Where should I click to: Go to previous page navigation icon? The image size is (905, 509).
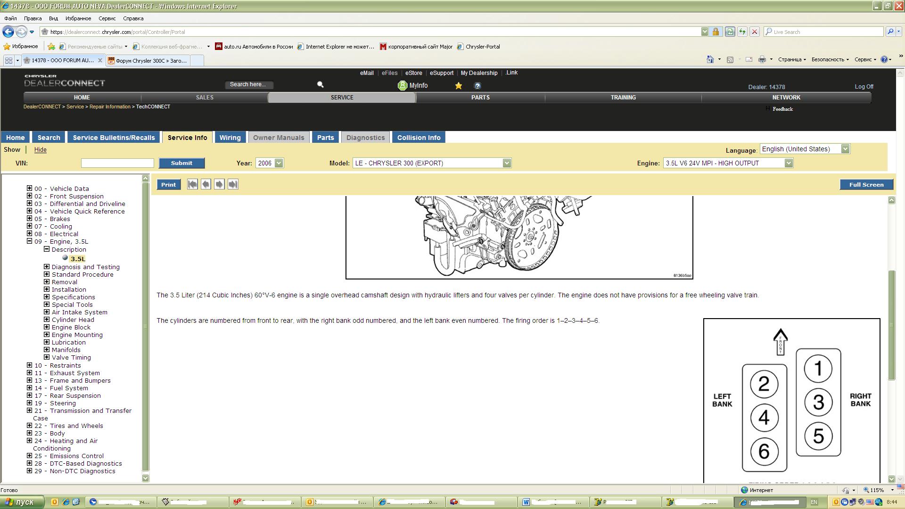point(206,185)
